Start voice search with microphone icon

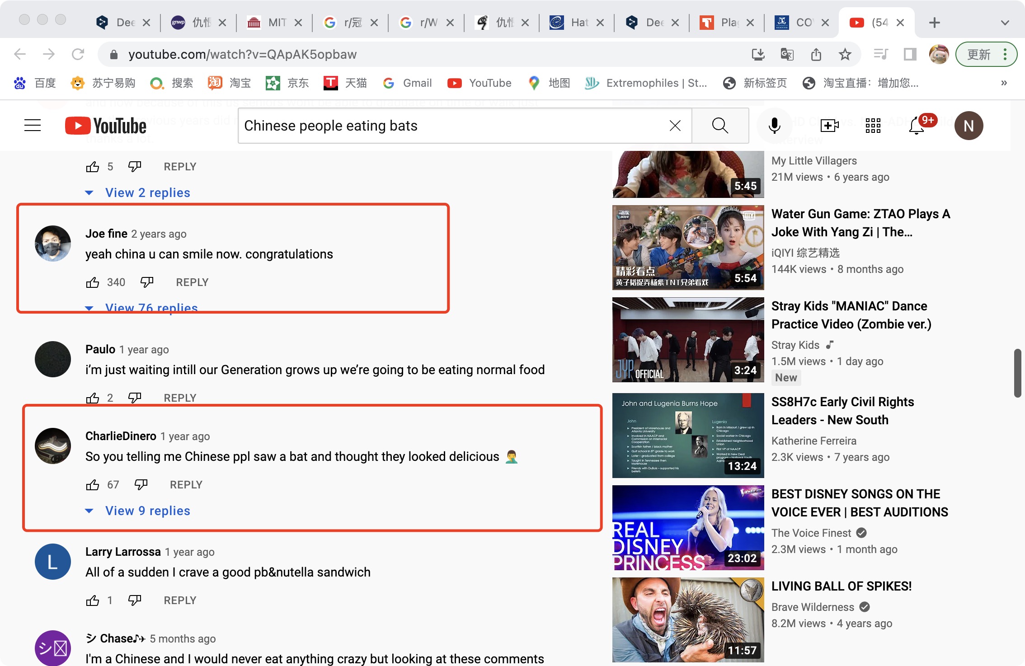774,126
